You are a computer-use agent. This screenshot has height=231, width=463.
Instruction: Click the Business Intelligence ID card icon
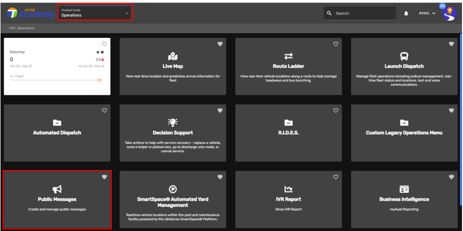(404, 189)
